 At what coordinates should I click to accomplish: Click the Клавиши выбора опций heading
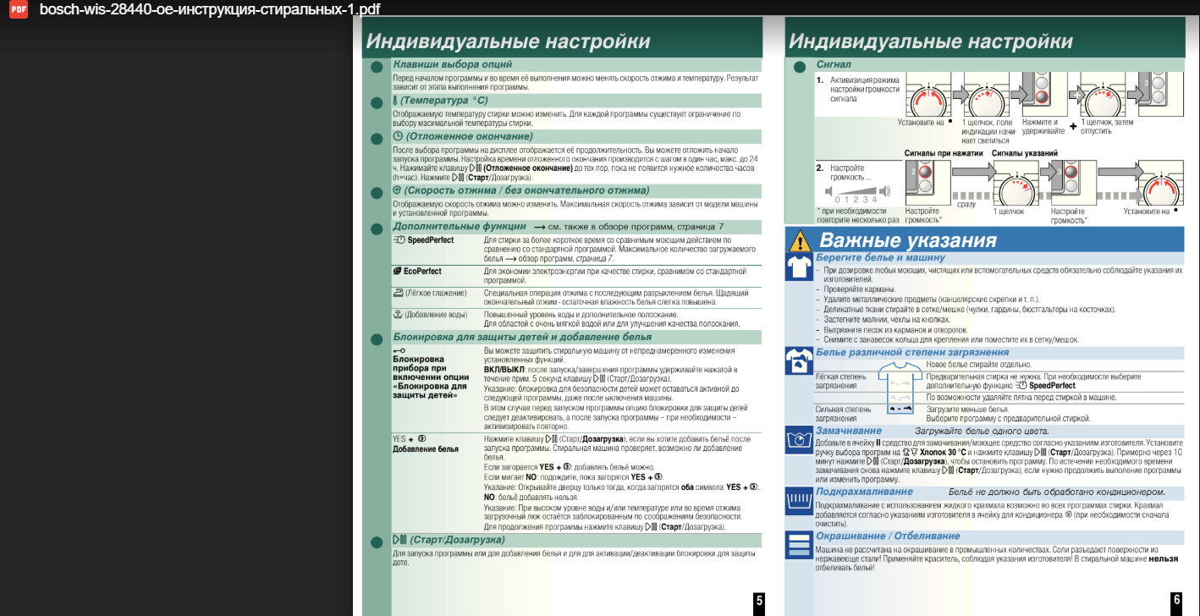[453, 65]
